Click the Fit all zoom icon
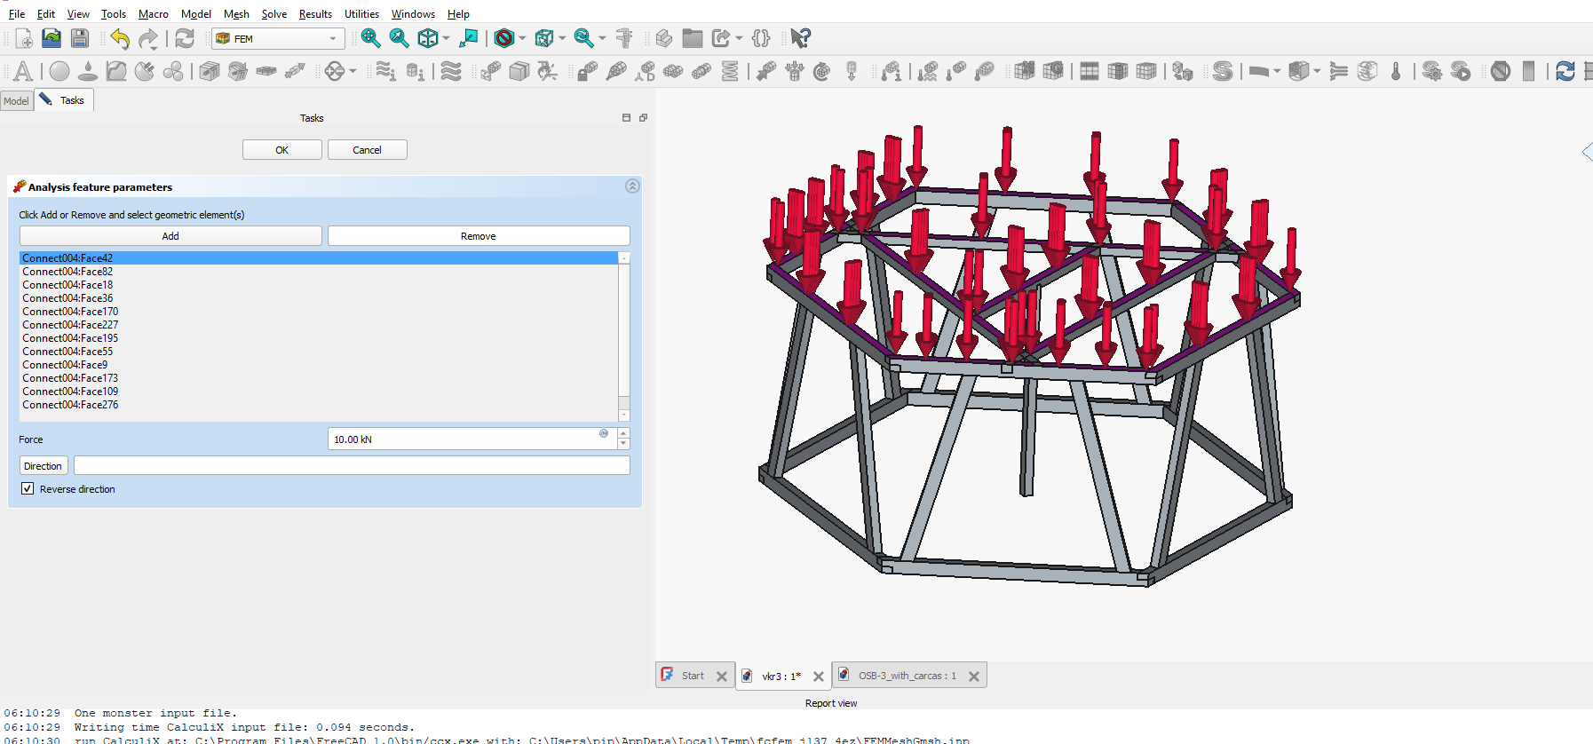This screenshot has height=744, width=1593. pyautogui.click(x=370, y=38)
